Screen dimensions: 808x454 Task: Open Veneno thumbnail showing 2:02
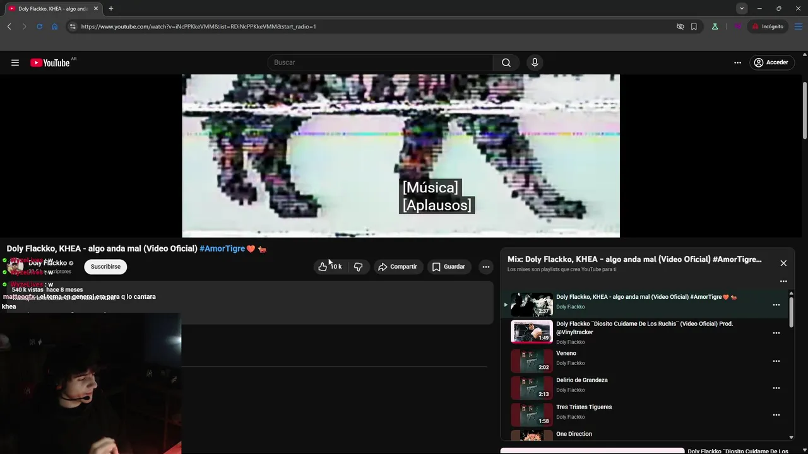click(532, 361)
